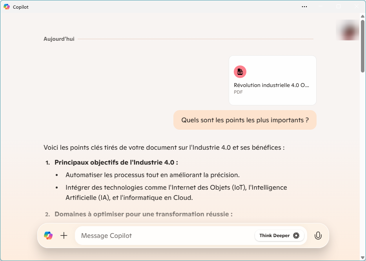Click the Aujourd'hui date separator label

[59, 39]
